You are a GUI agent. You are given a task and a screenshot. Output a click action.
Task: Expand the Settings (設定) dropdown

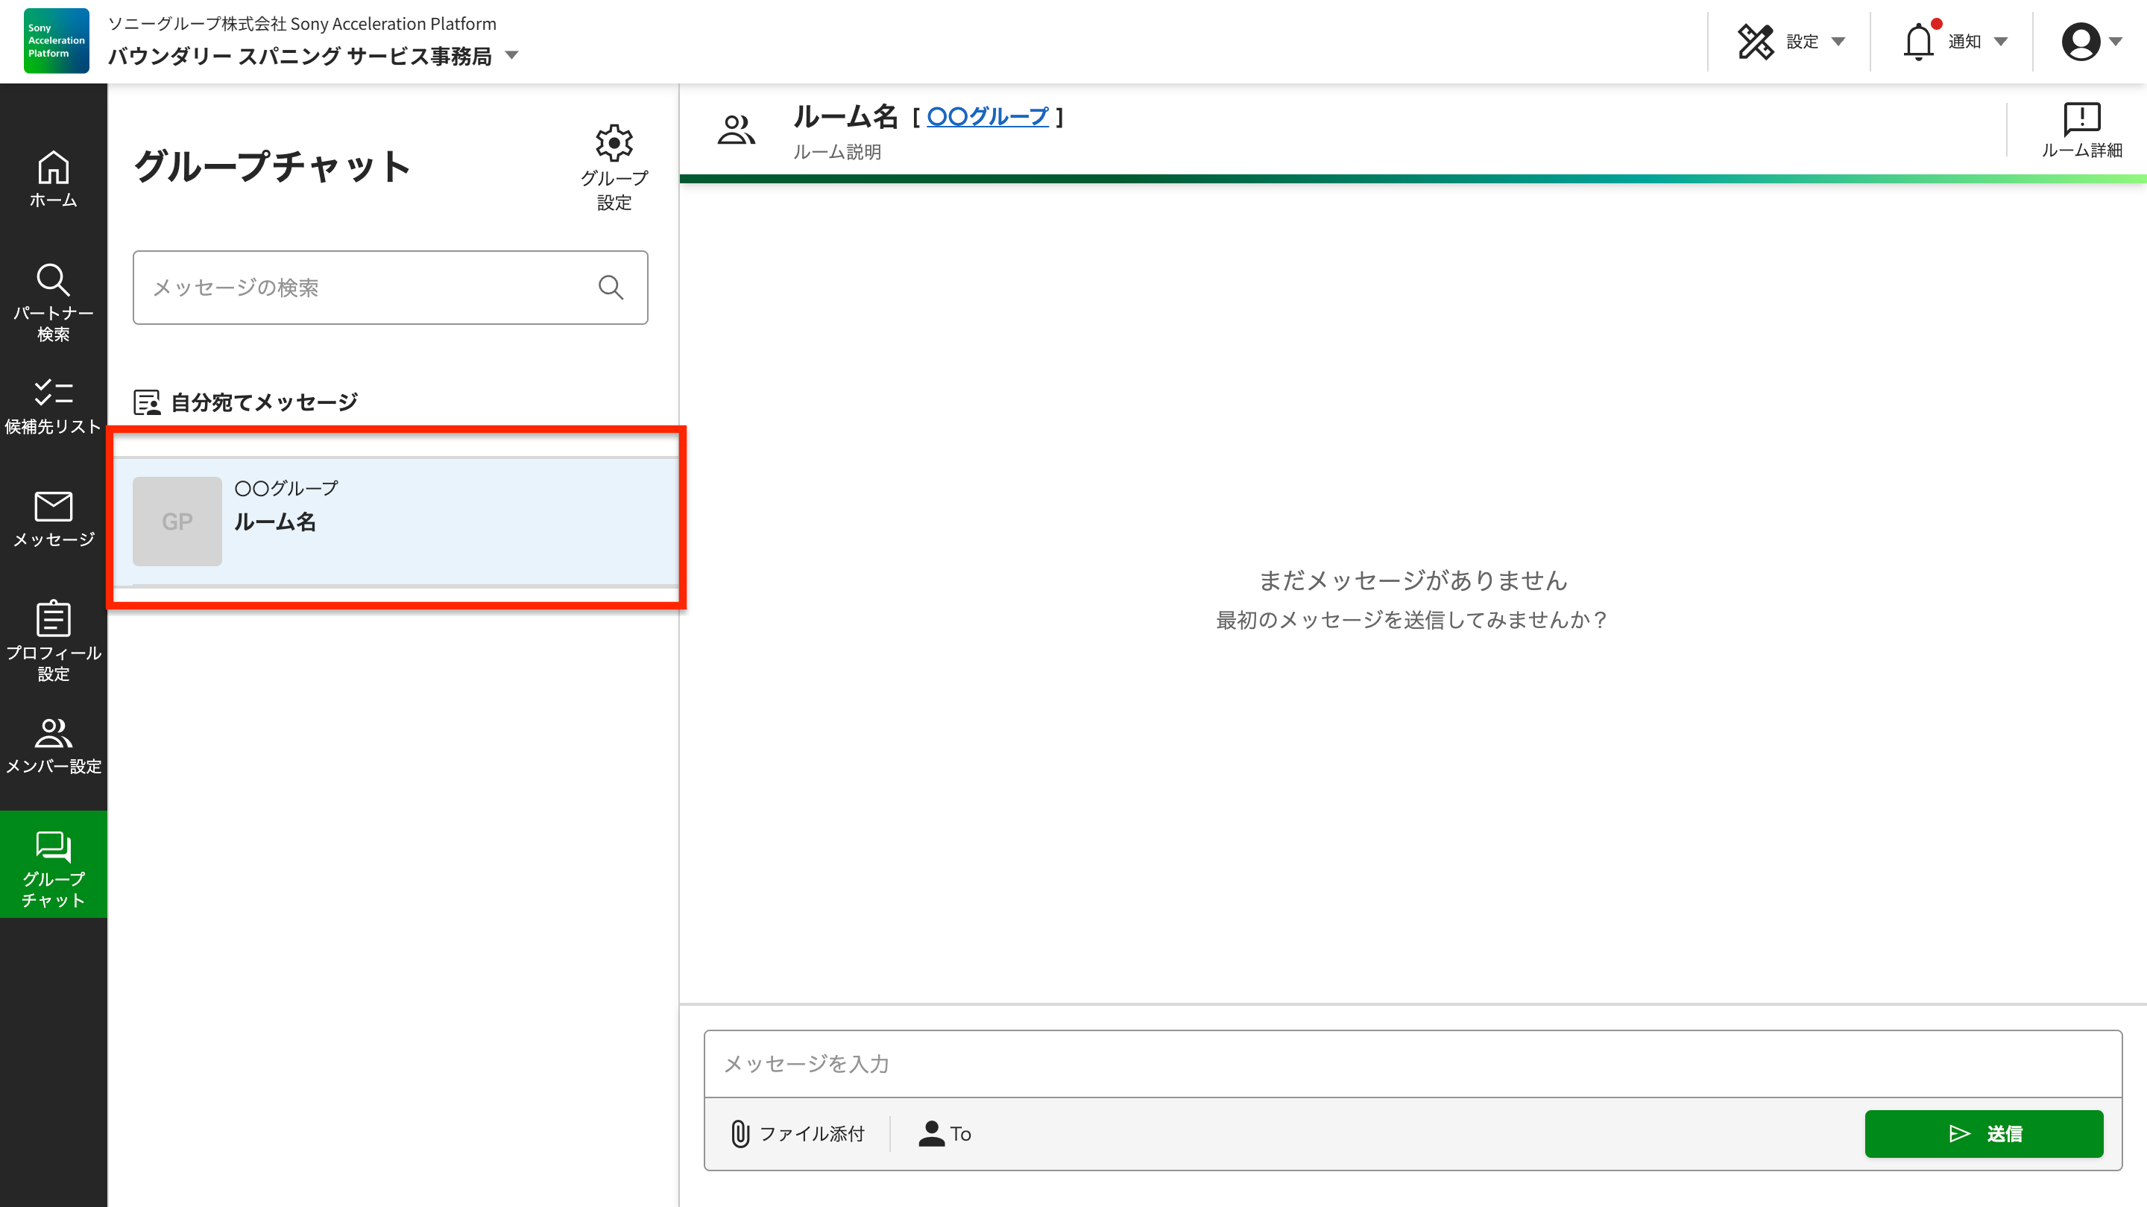[1792, 41]
